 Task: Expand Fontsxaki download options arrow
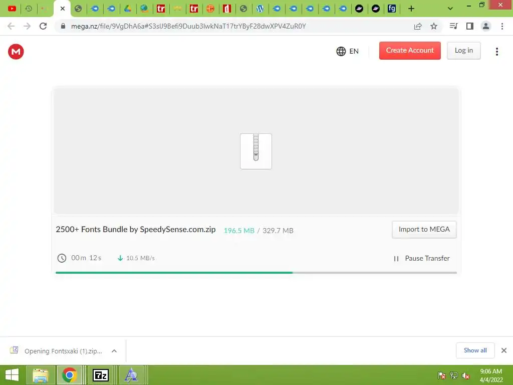point(114,351)
